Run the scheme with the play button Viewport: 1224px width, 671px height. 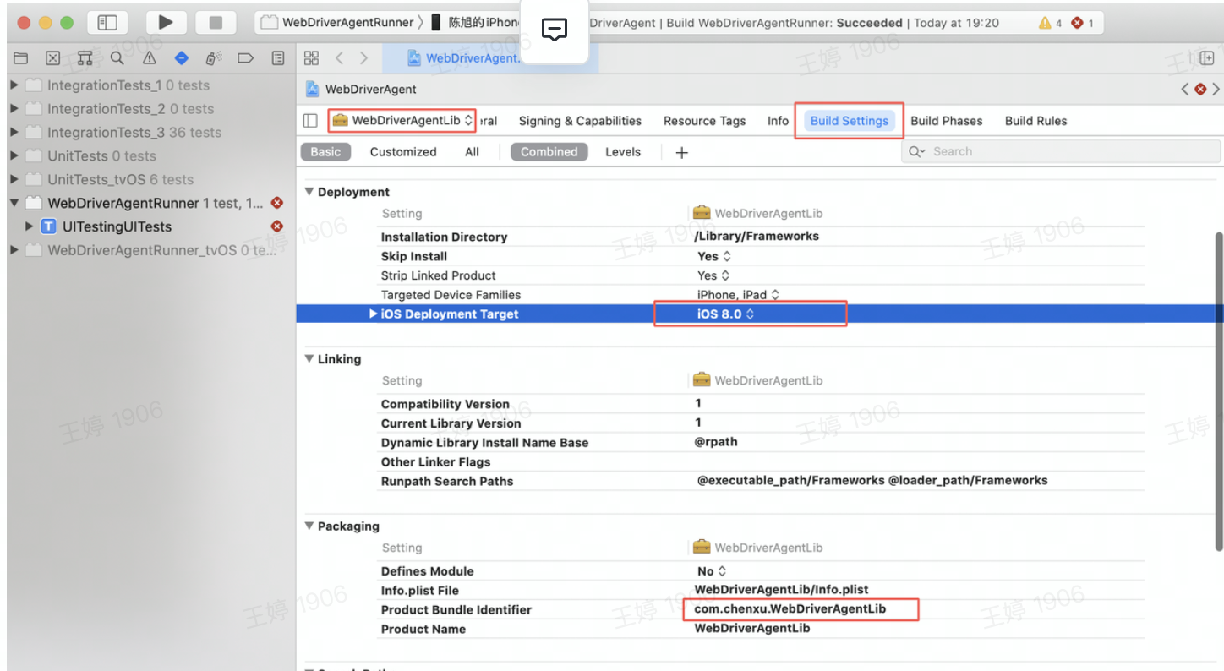pos(166,23)
